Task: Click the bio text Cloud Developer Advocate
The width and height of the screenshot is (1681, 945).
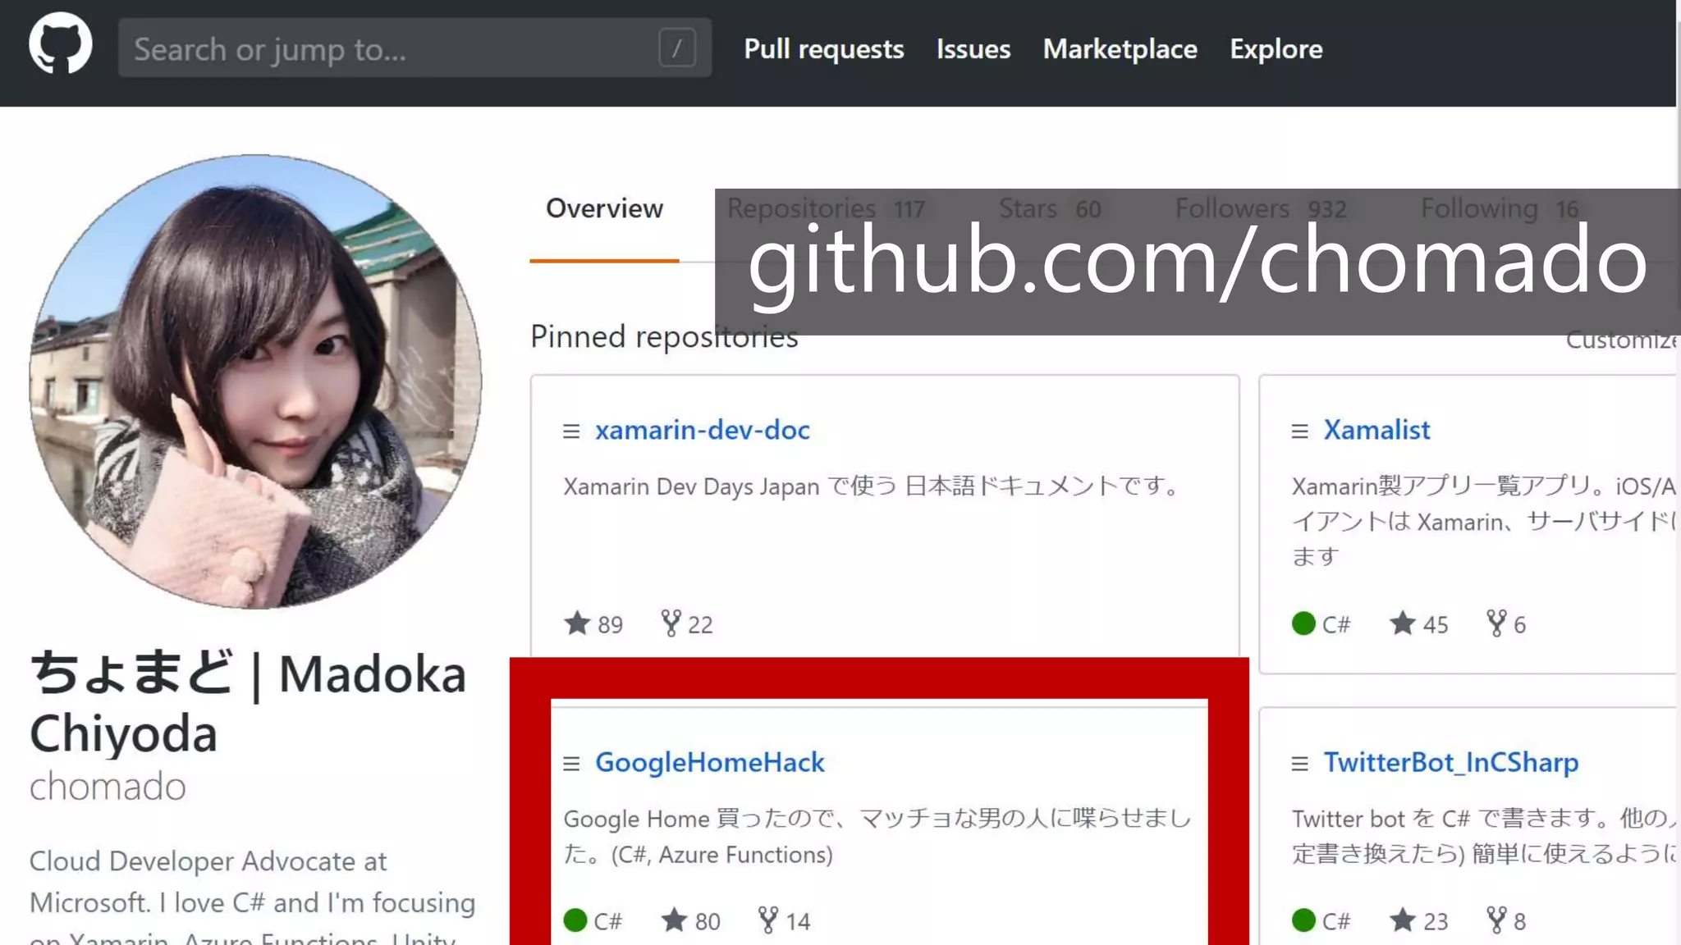Action: click(x=208, y=861)
